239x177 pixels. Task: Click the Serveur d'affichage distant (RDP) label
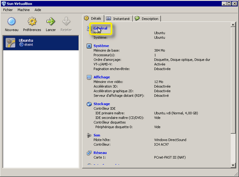pyautogui.click(x=119, y=96)
